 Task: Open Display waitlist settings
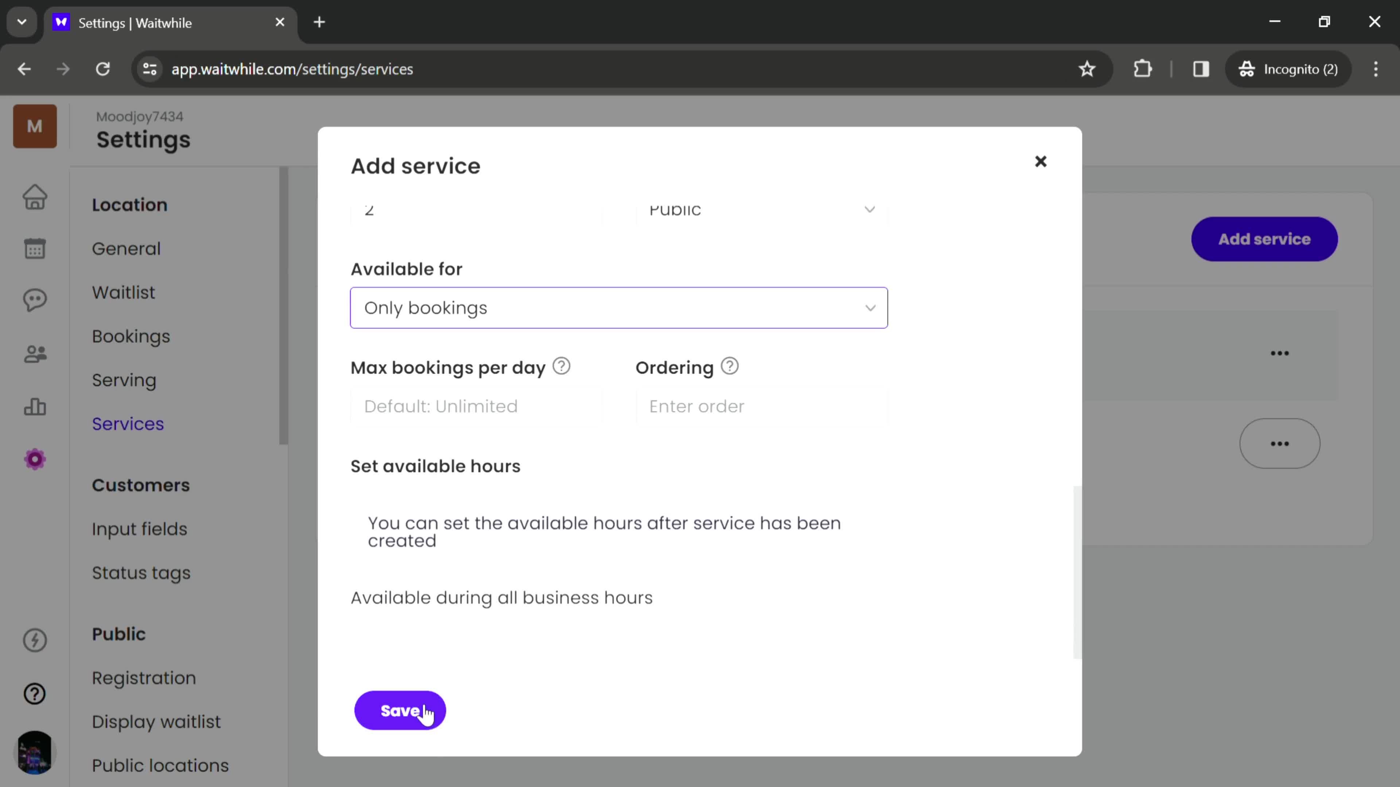pos(156,723)
